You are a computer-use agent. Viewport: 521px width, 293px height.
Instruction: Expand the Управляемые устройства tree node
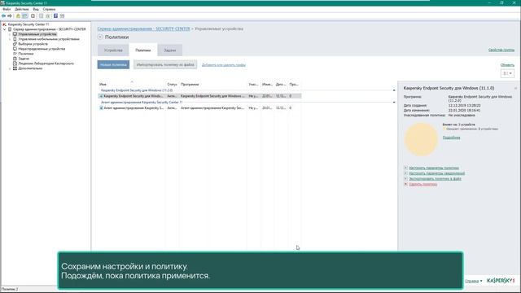pos(10,34)
